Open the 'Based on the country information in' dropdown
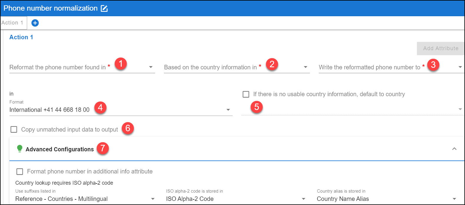 pos(237,67)
